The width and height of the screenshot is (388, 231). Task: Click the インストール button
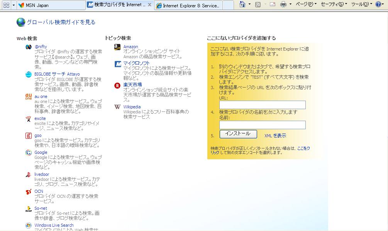(238, 134)
